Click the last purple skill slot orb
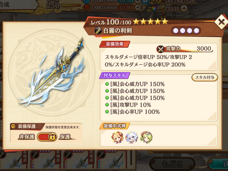This screenshot has width=228, height=171. (196, 31)
